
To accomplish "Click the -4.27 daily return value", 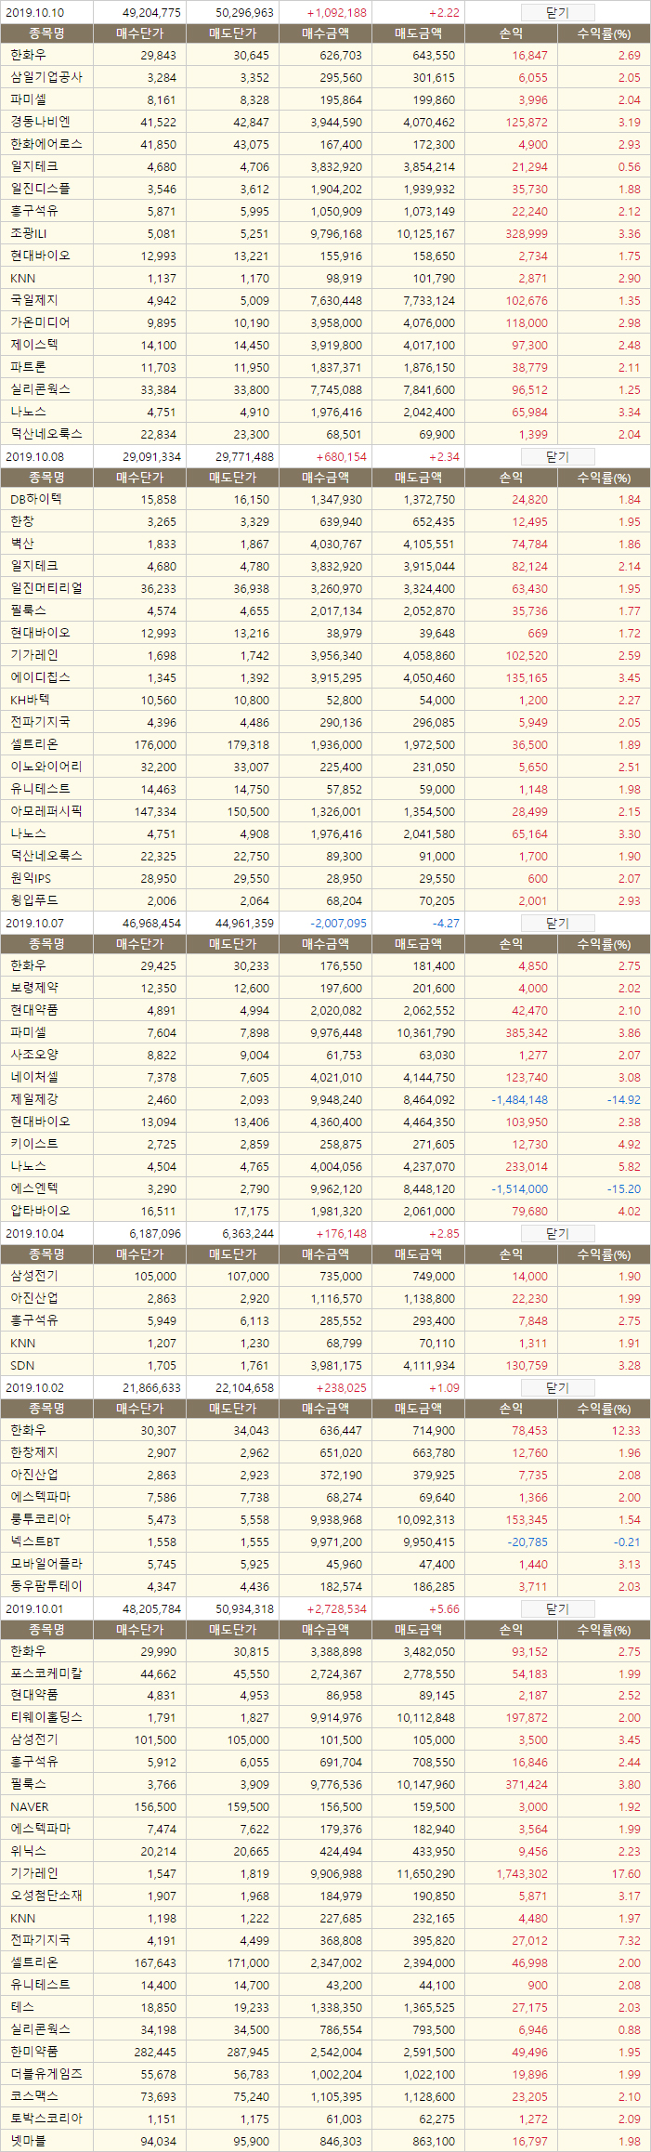I will coord(446,924).
